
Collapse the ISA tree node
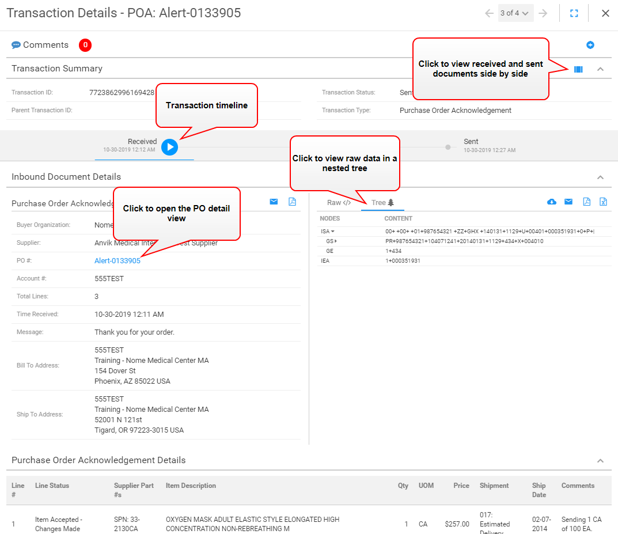coord(332,232)
